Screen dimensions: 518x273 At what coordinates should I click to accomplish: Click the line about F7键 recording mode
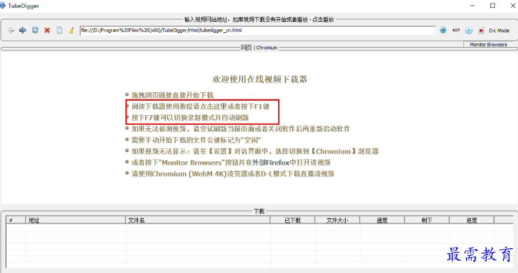190,118
